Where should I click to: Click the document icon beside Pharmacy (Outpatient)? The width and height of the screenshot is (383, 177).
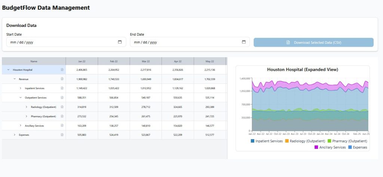(62, 116)
